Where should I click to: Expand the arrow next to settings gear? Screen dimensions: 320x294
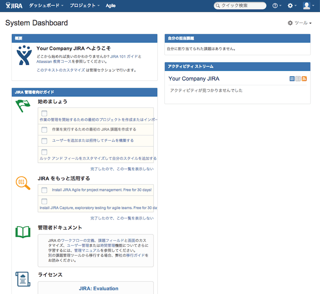pyautogui.click(x=296, y=6)
